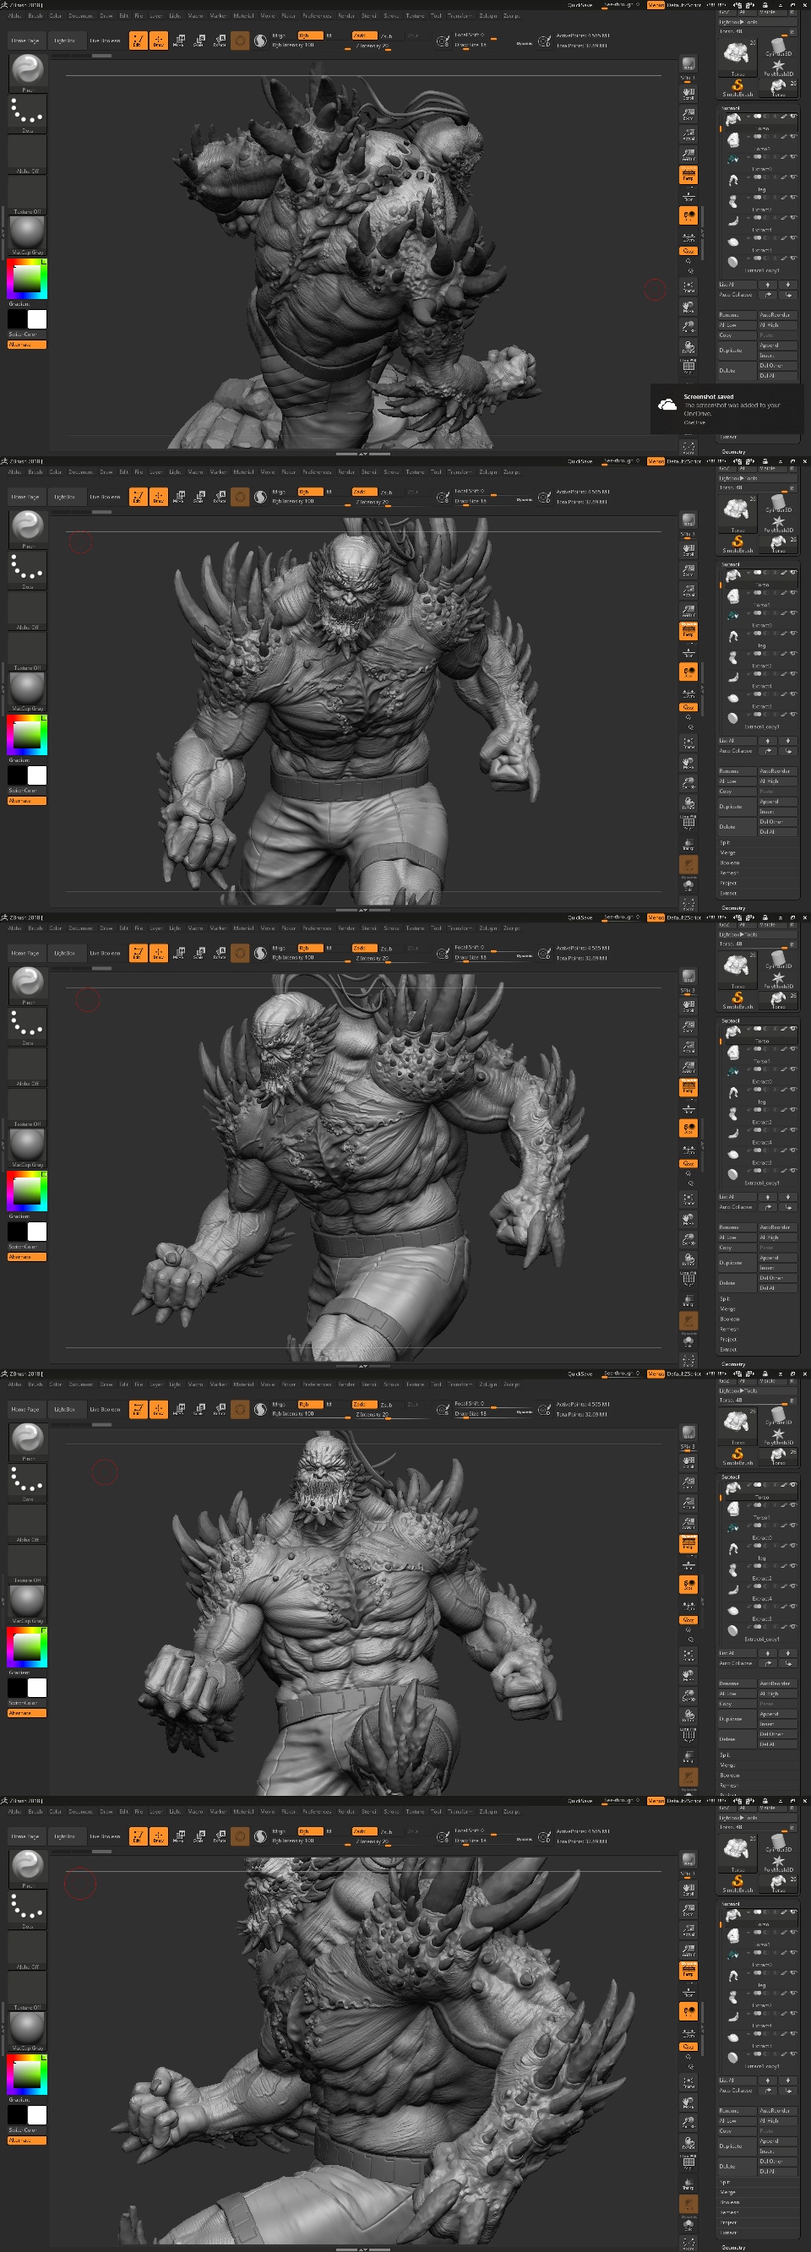811x2252 pixels.
Task: Toggle eye visibility of Torso subtool in first screenshot
Action: pyautogui.click(x=793, y=117)
